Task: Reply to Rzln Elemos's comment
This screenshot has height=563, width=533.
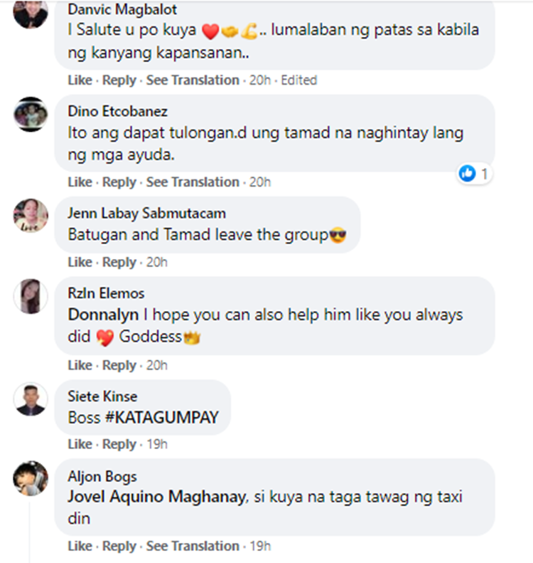Action: 119,365
